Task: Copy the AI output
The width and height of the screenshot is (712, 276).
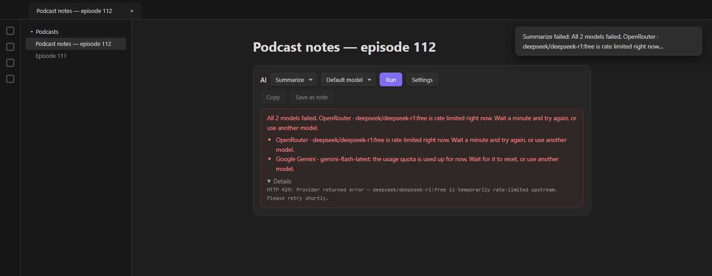Action: pos(273,97)
